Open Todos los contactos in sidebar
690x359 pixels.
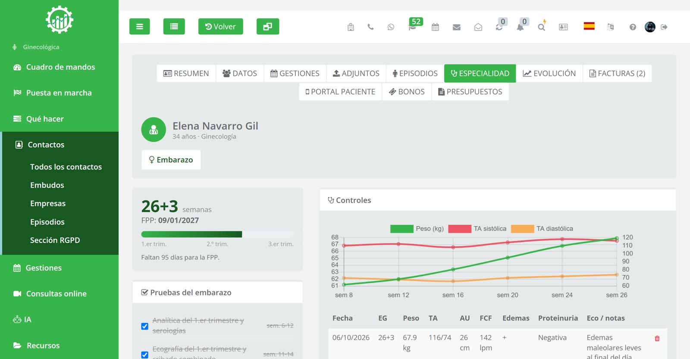pyautogui.click(x=66, y=167)
